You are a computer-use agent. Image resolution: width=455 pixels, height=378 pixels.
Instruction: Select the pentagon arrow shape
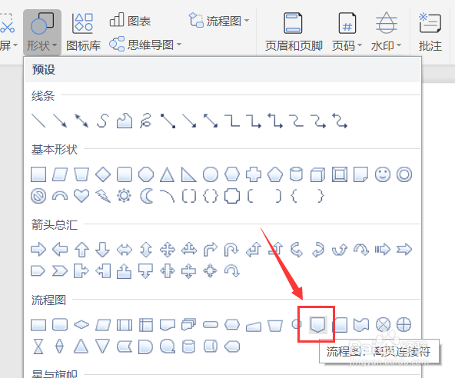tap(38, 271)
